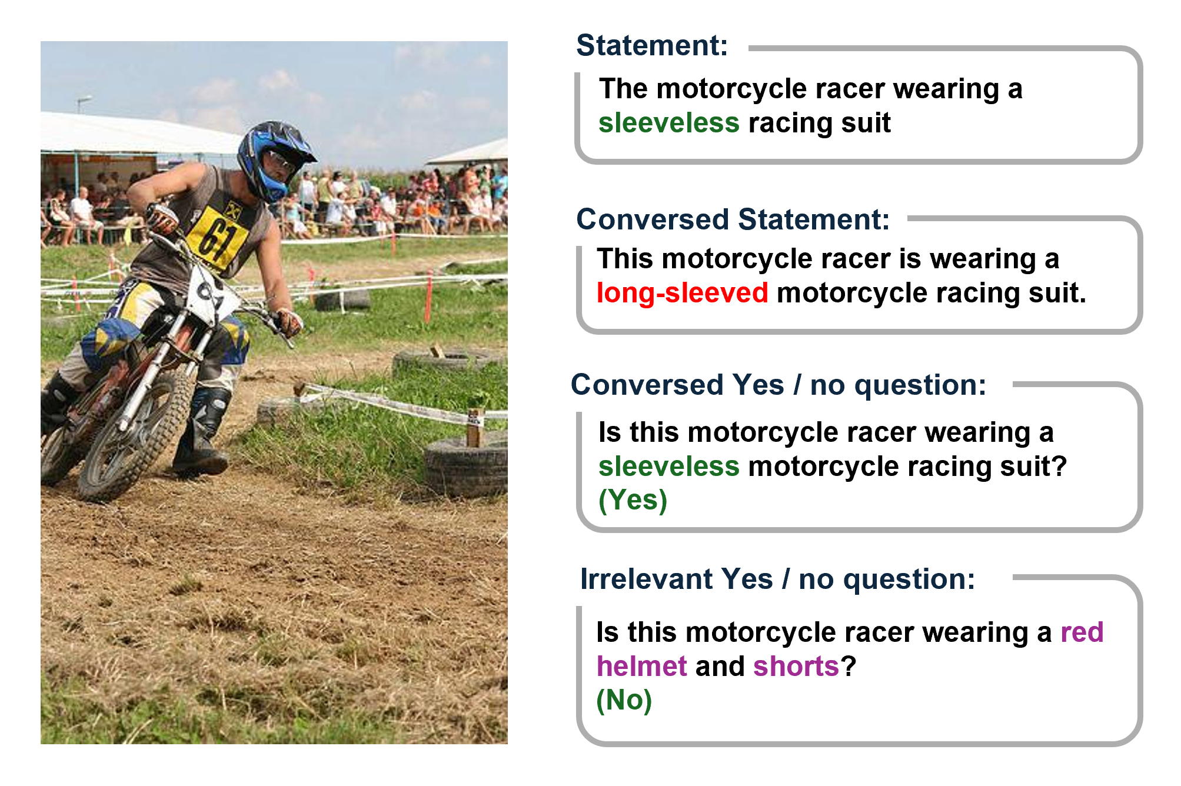
Task: Click the green "sleeveless" word in the question box
Action: tap(668, 467)
